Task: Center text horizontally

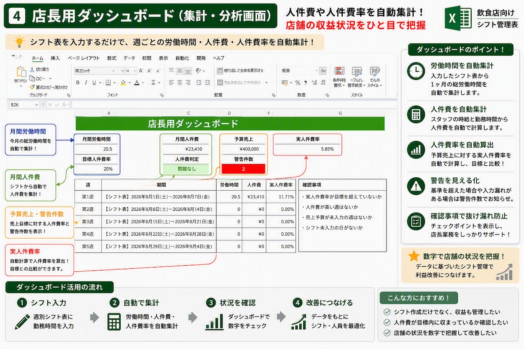Action: point(180,82)
